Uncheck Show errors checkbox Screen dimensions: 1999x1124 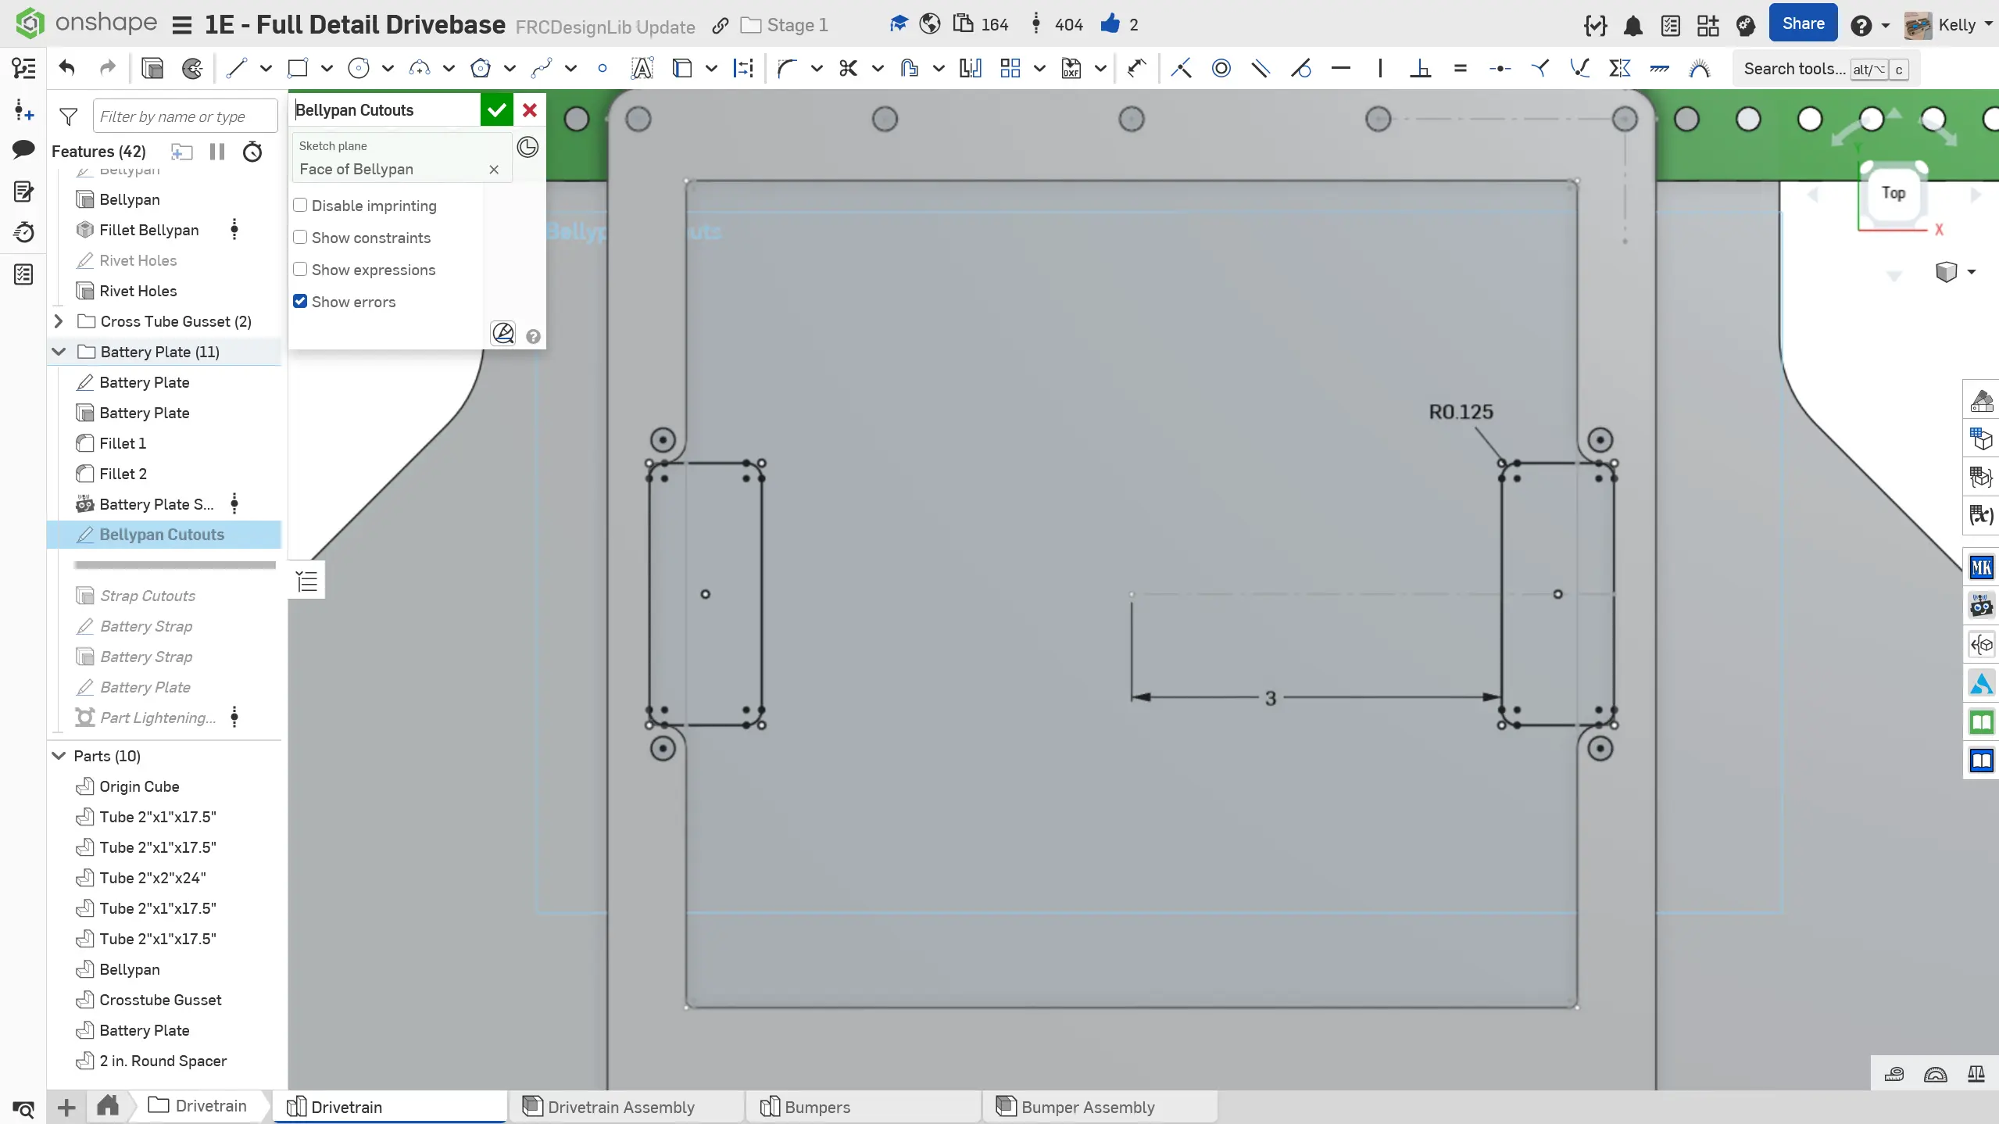pyautogui.click(x=300, y=302)
